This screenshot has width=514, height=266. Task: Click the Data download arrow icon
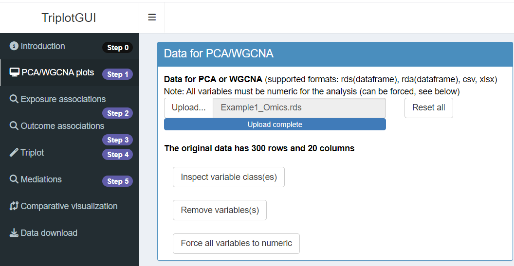pyautogui.click(x=14, y=233)
